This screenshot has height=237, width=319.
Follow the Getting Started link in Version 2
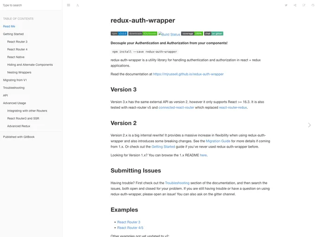[x=163, y=147]
